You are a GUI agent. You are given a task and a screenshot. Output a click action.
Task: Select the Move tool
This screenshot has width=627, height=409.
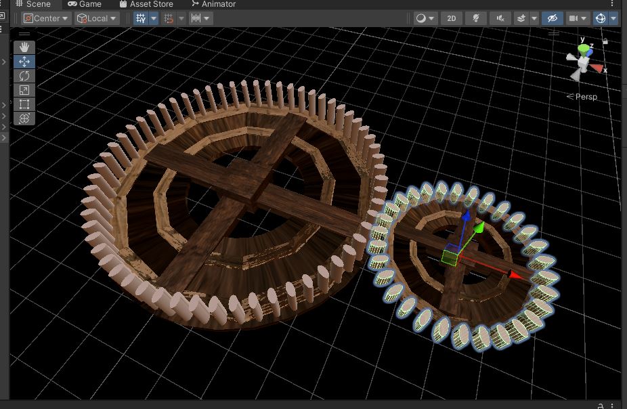[24, 62]
